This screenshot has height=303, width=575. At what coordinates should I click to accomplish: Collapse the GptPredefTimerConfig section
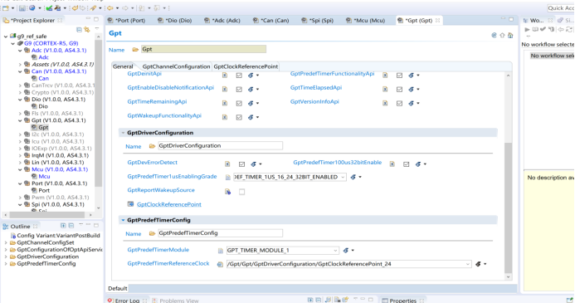[123, 220]
